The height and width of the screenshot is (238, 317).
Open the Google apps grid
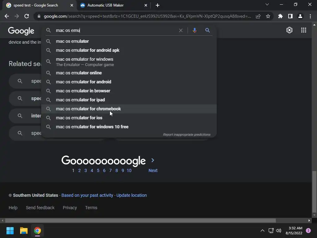[304, 30]
